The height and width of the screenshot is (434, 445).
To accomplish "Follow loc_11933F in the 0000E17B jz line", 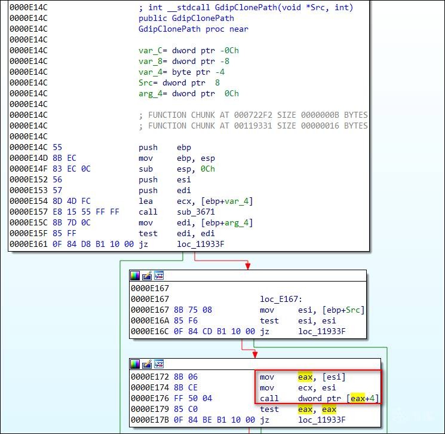I will [x=322, y=420].
